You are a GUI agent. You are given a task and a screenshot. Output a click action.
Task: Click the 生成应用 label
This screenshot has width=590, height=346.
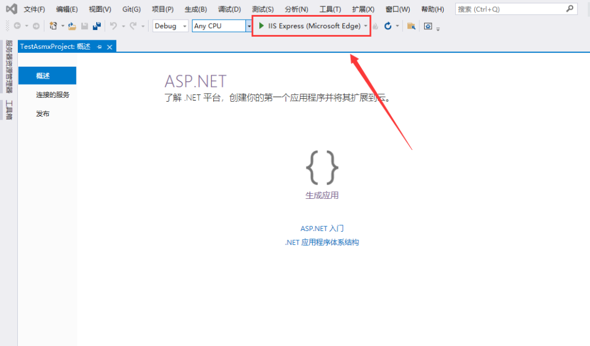(322, 195)
